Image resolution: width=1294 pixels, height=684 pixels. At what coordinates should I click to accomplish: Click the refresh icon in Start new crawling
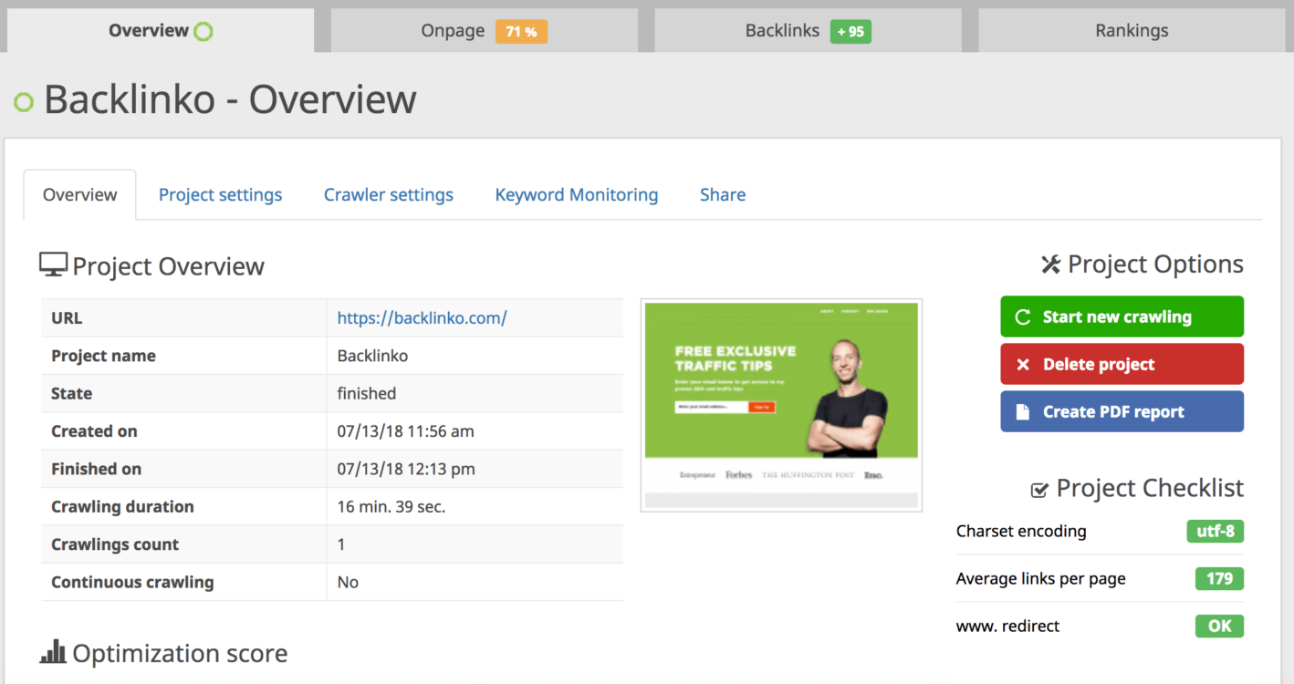(1023, 317)
